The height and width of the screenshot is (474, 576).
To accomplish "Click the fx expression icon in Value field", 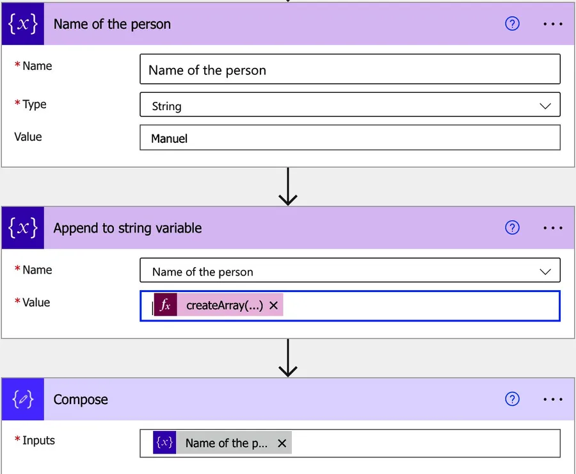I will click(x=166, y=306).
